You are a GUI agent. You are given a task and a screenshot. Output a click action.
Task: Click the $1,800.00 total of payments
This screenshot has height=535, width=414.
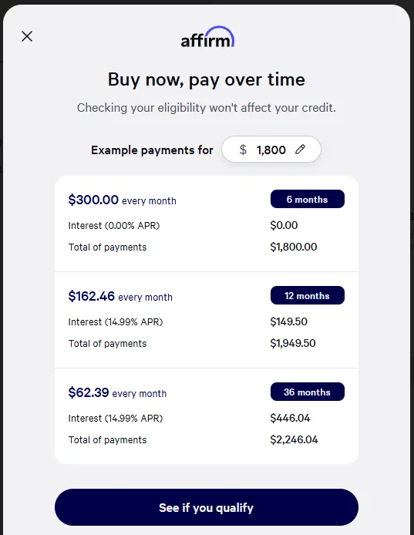[294, 247]
